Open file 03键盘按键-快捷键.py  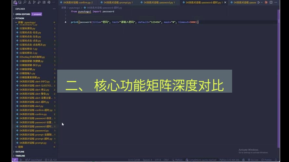[31, 61]
